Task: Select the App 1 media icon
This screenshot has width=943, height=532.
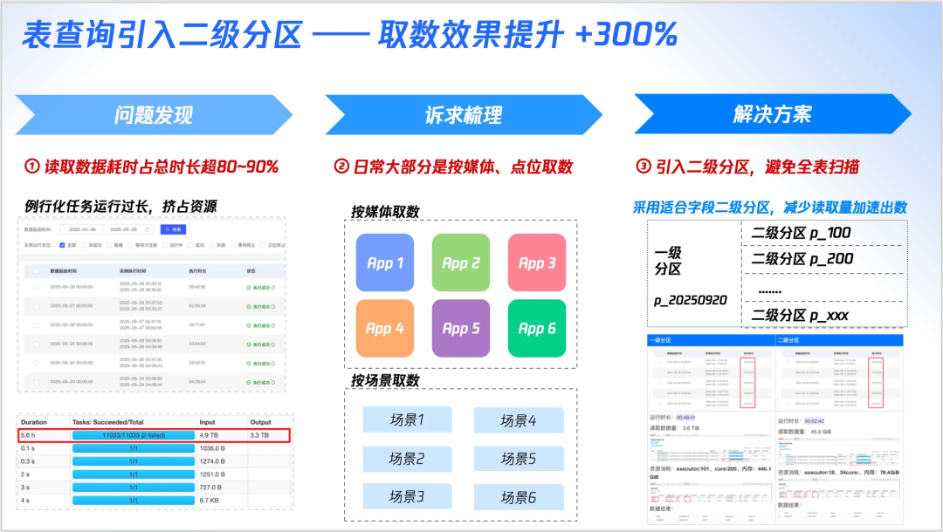Action: point(385,261)
